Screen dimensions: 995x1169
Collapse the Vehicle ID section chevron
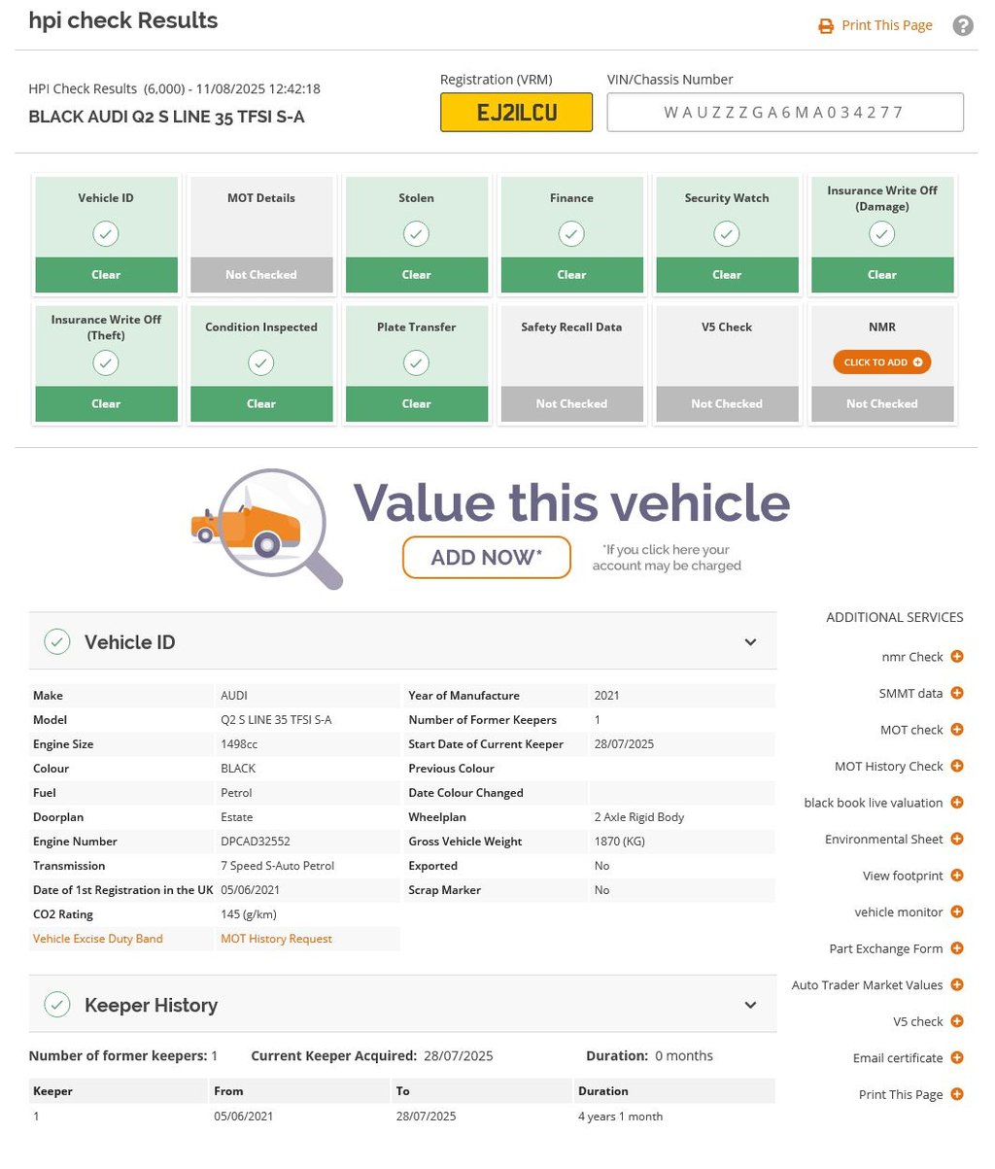tap(750, 642)
